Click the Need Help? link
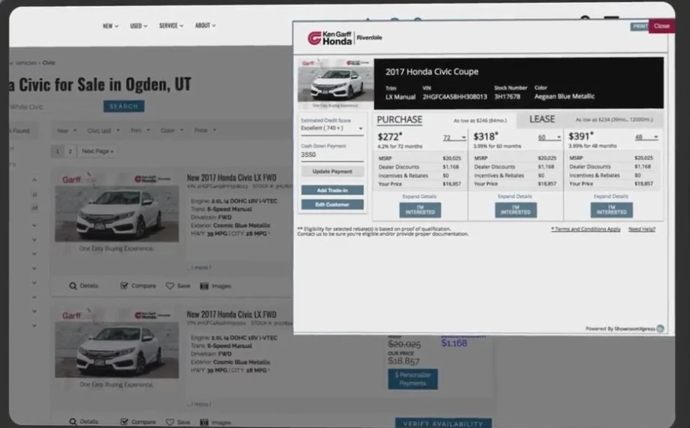The image size is (690, 428). 641,229
